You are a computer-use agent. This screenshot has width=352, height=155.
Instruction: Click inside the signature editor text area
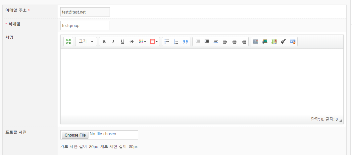coord(202,82)
